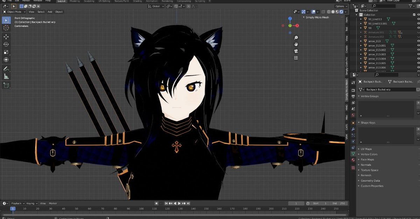Collapse the Shape Keys panel

click(x=359, y=123)
